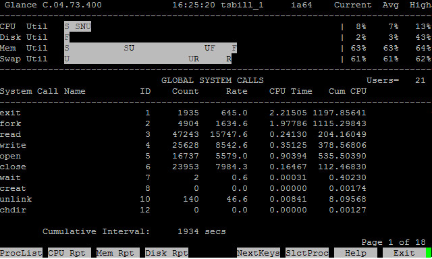Select the fork system call row
Image resolution: width=432 pixels, height=259 pixels.
[x=183, y=123]
